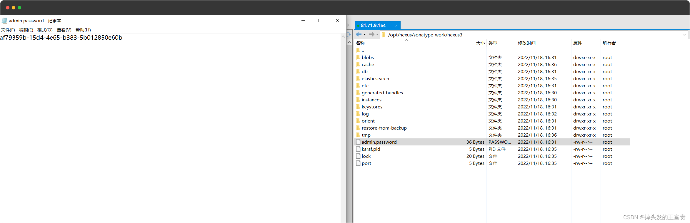Image resolution: width=690 pixels, height=223 pixels.
Task: Click the refresh icon left of navigation
Action: tap(349, 34)
